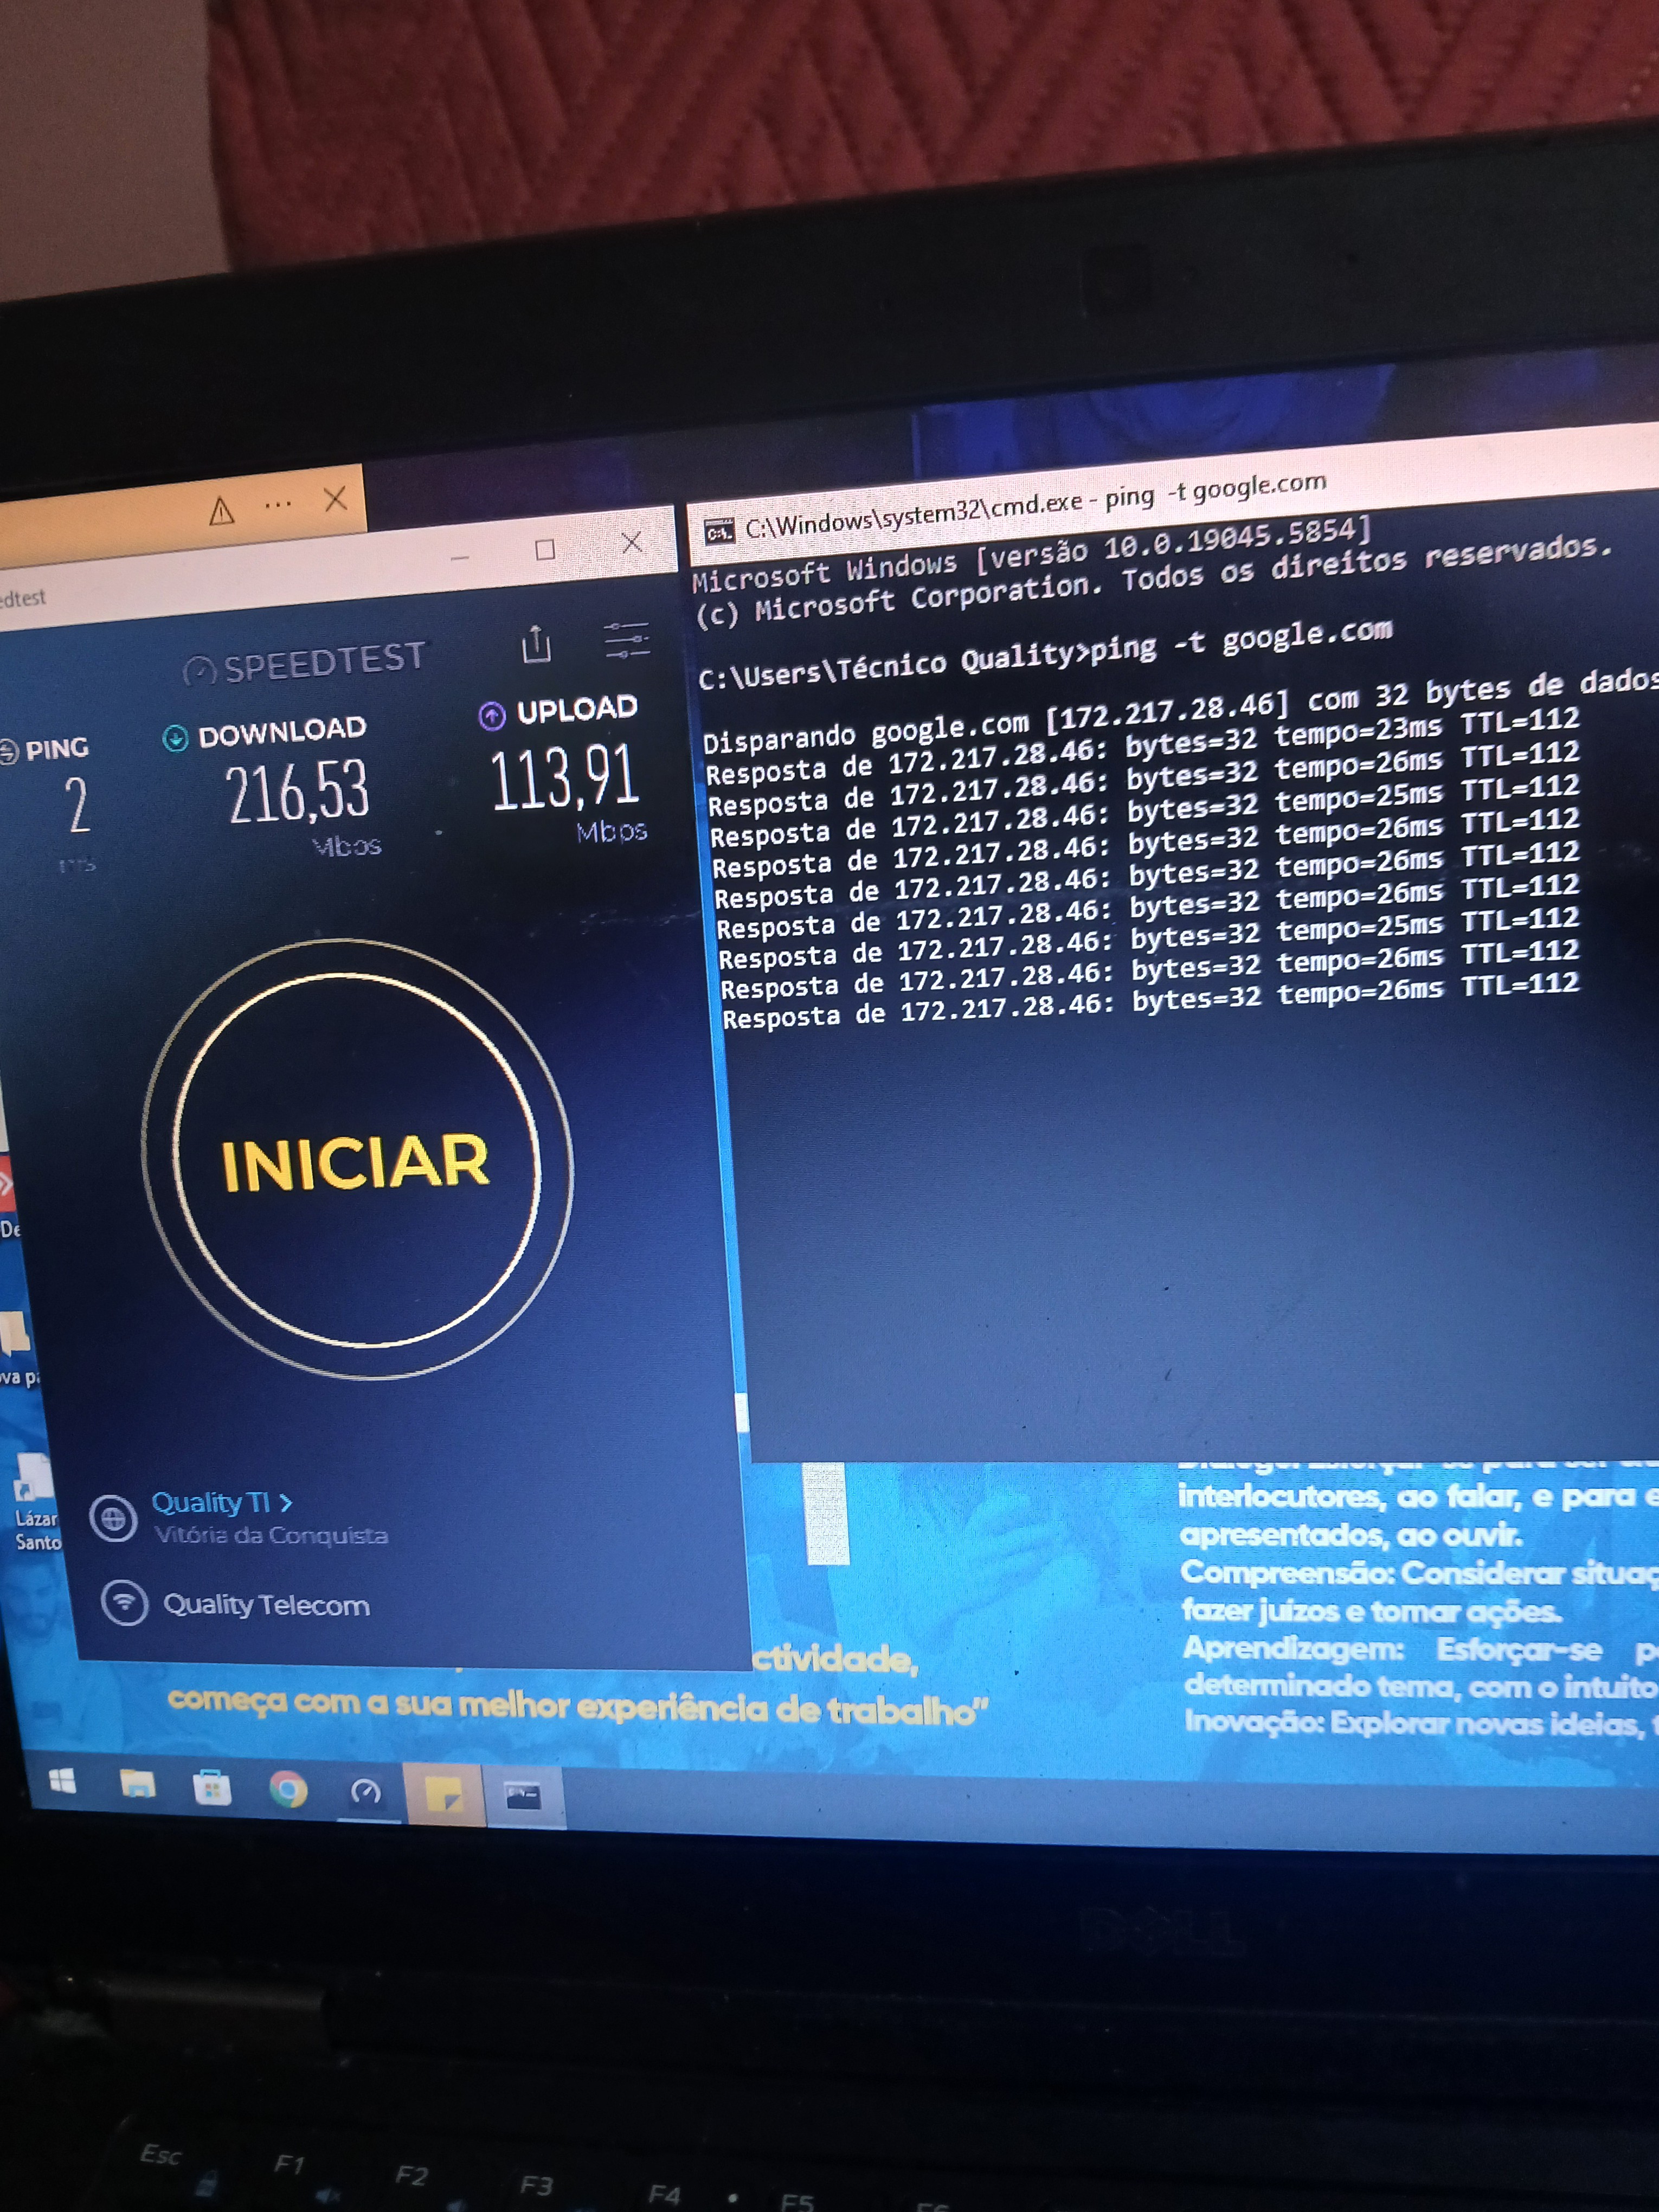1659x2212 pixels.
Task: Open File Explorer from the taskbar
Action: coord(137,1783)
